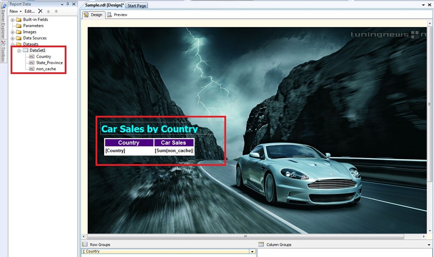
Task: Close the Sample.rdl document window
Action: point(430,5)
